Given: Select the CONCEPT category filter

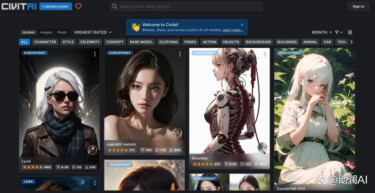Looking at the screenshot, I should [115, 42].
